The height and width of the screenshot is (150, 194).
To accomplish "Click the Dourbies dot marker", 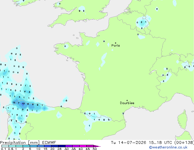I will coord(127,100).
